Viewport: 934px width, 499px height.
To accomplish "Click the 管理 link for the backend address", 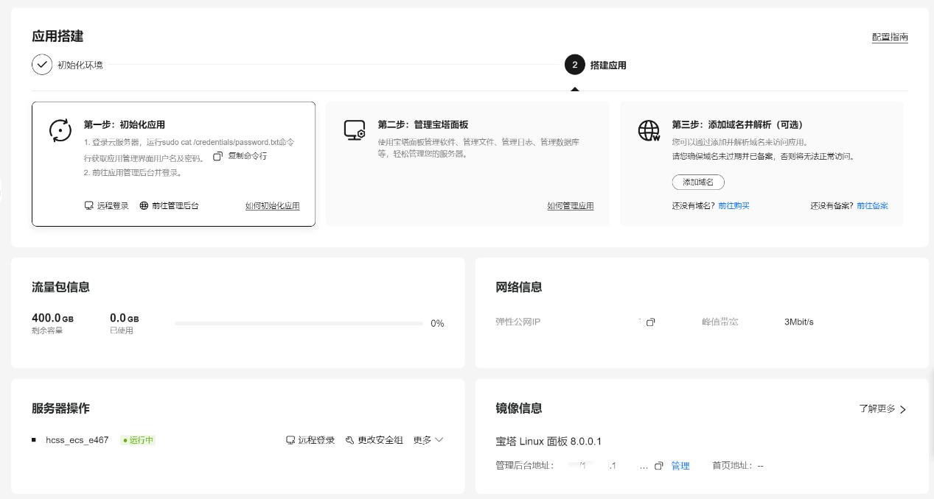I will tap(680, 465).
